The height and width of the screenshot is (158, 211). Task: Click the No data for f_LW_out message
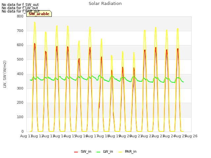click(20, 8)
